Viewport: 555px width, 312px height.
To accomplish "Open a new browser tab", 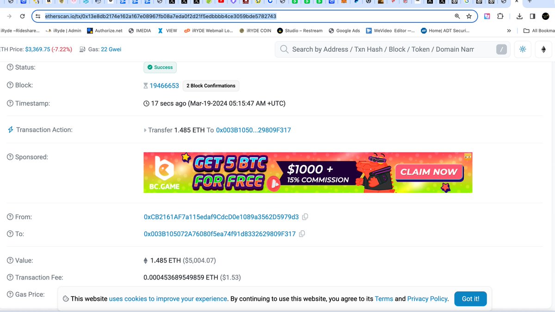I will tap(530, 2).
